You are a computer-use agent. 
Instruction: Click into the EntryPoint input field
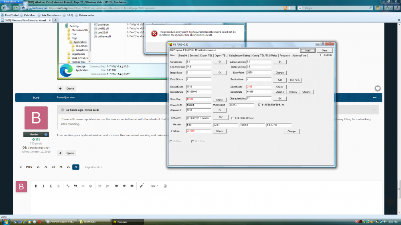(x=259, y=73)
